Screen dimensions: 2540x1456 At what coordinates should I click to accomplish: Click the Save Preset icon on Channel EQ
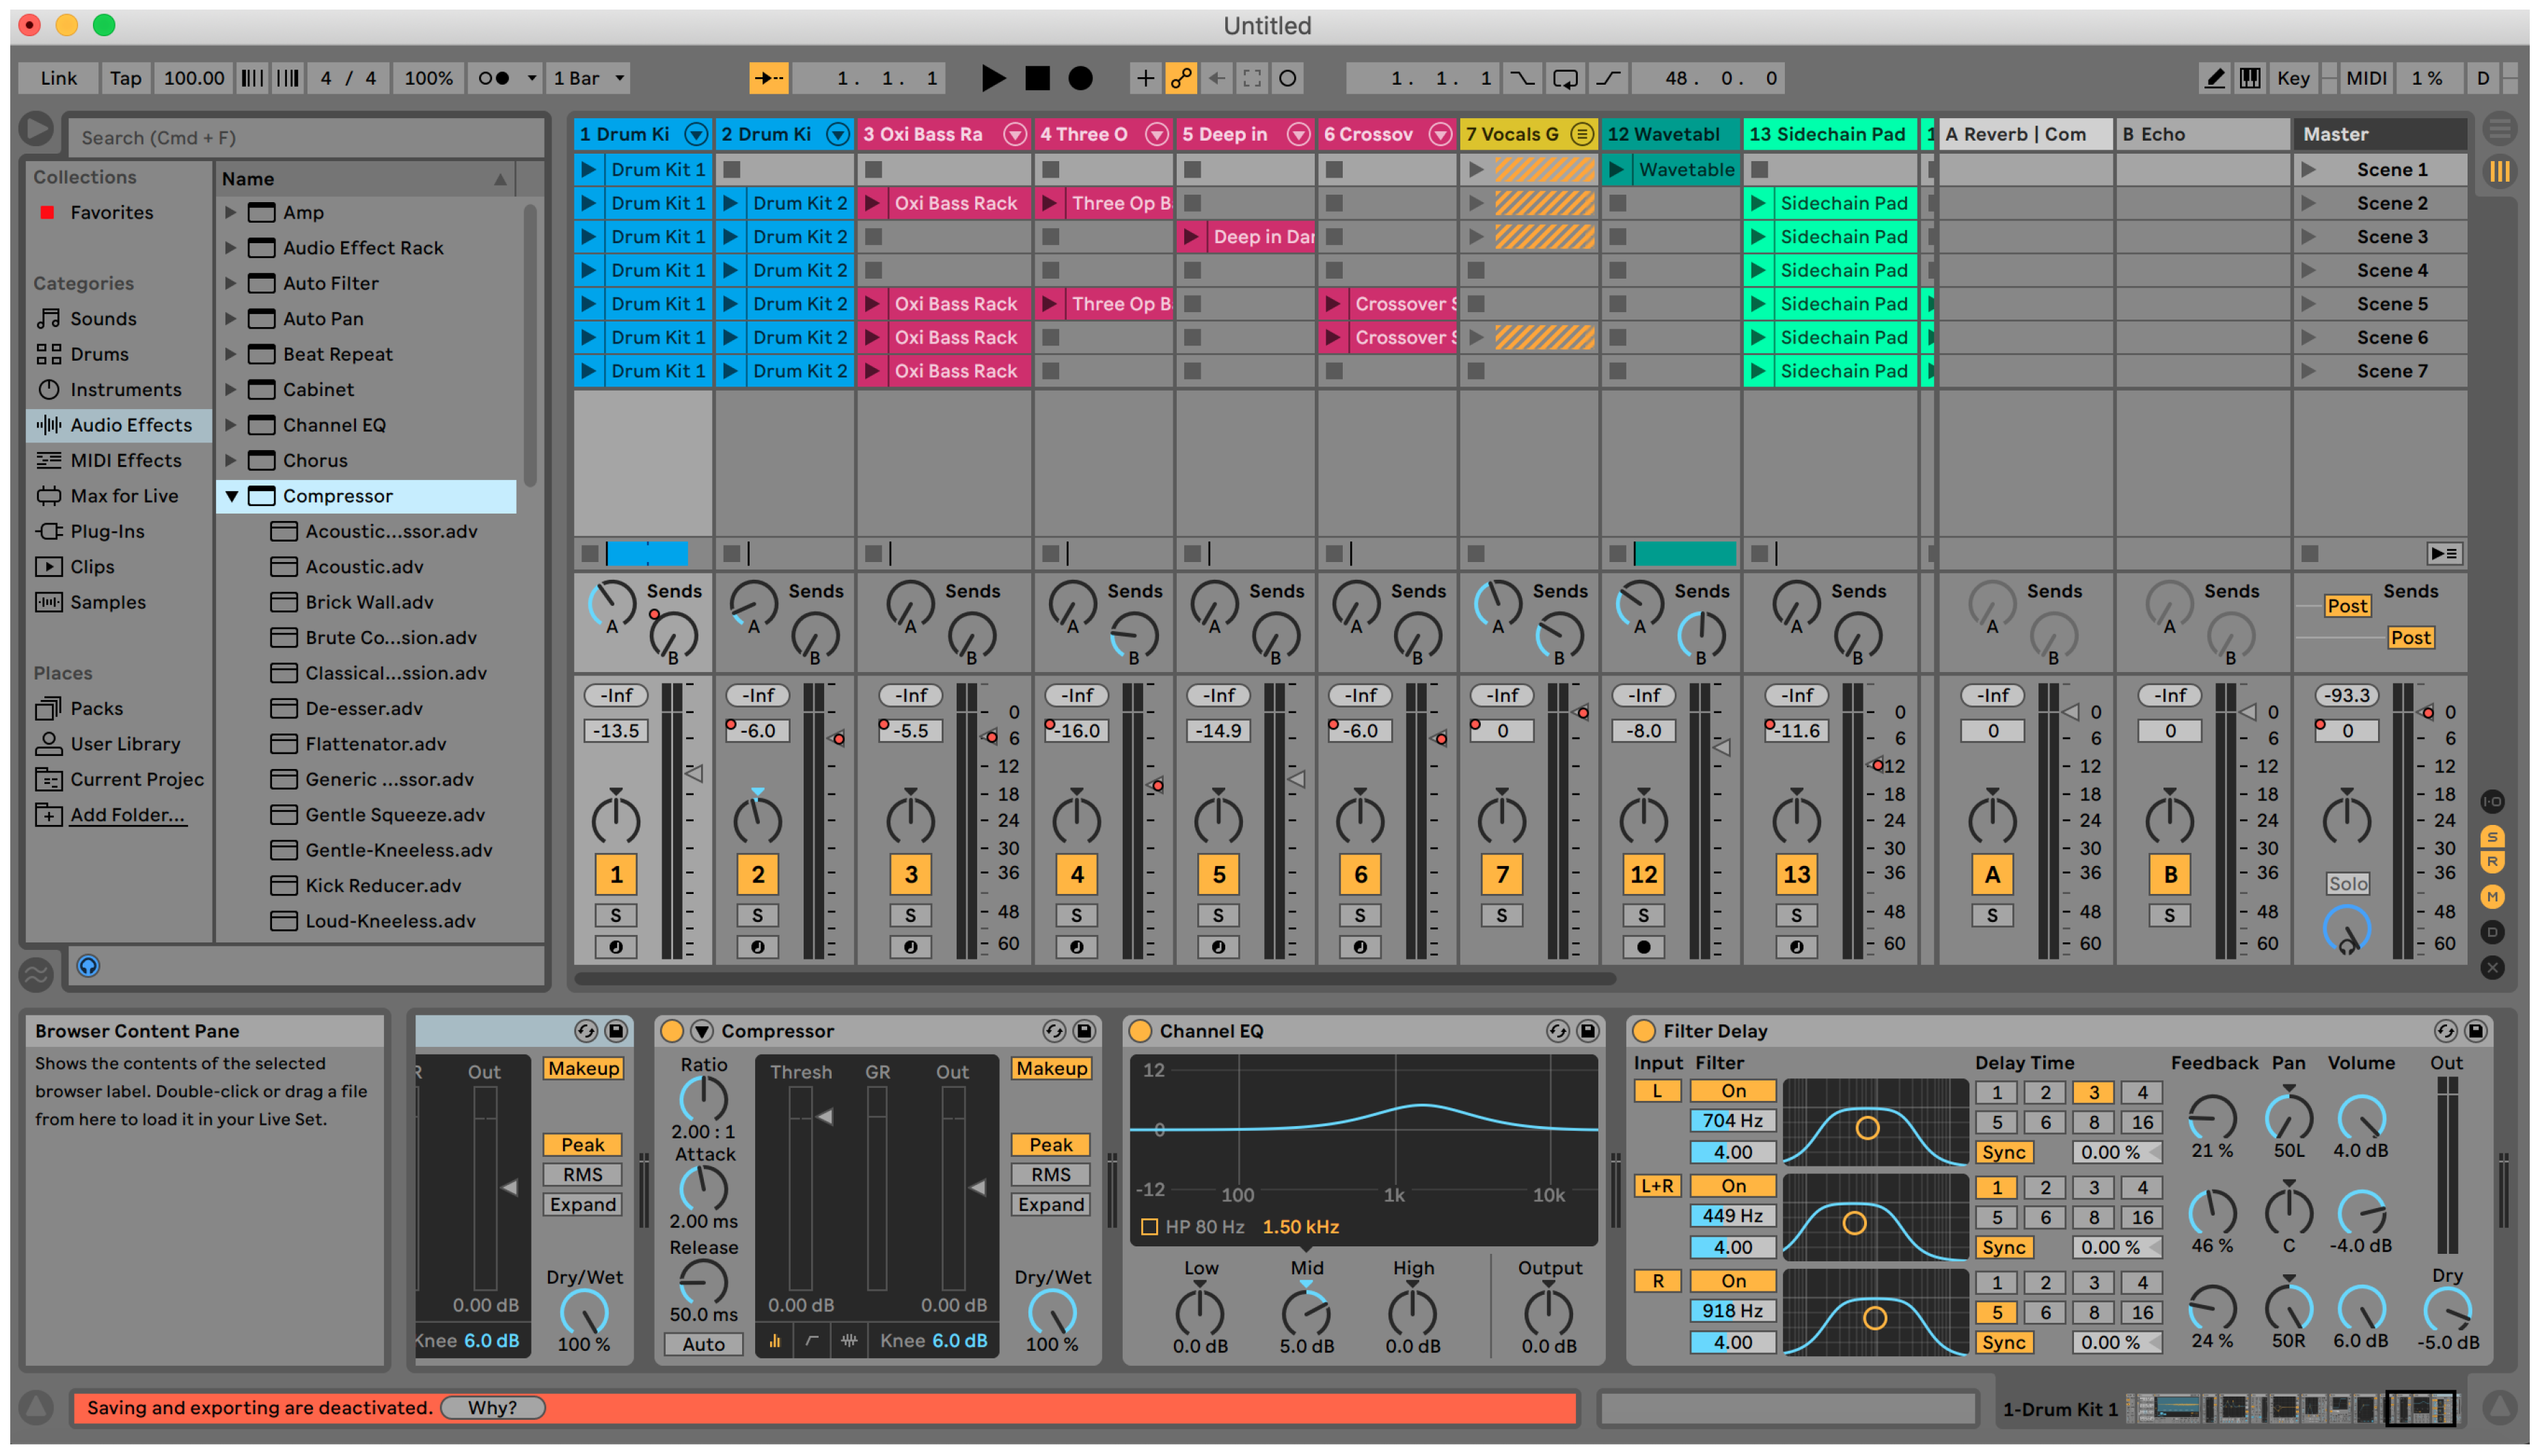(x=1587, y=1031)
